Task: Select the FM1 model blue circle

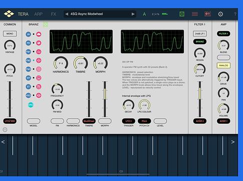Action: point(29,52)
